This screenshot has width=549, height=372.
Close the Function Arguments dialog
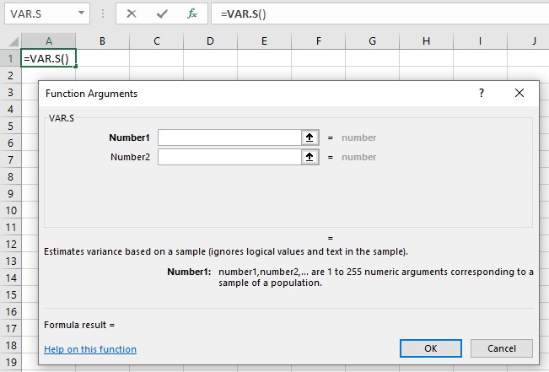519,93
